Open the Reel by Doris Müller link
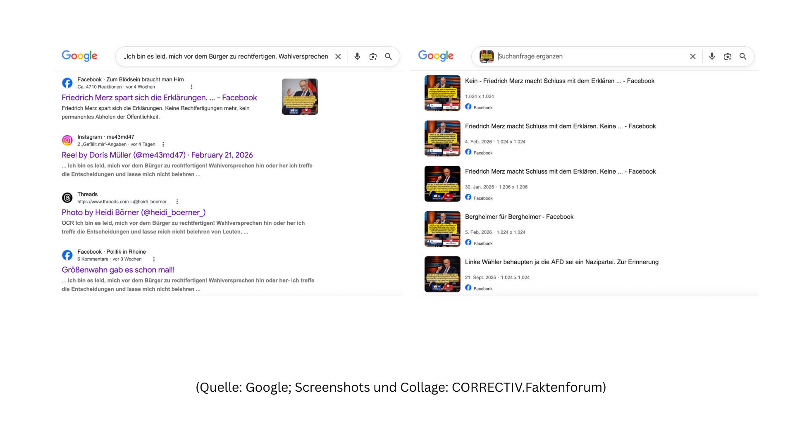The width and height of the screenshot is (802, 438). pyautogui.click(x=157, y=155)
